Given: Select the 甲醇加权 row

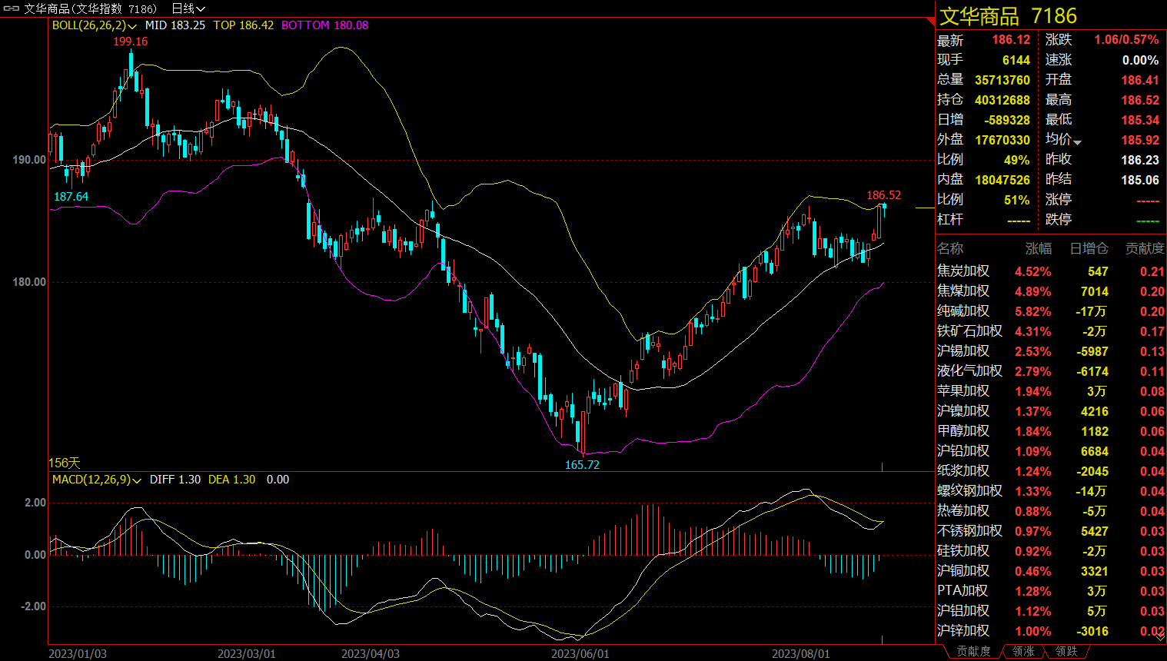Looking at the screenshot, I should (x=1051, y=431).
